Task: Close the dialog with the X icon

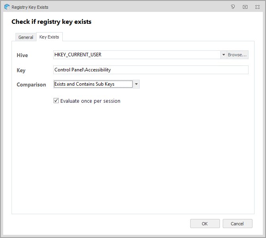Action: click(x=257, y=7)
